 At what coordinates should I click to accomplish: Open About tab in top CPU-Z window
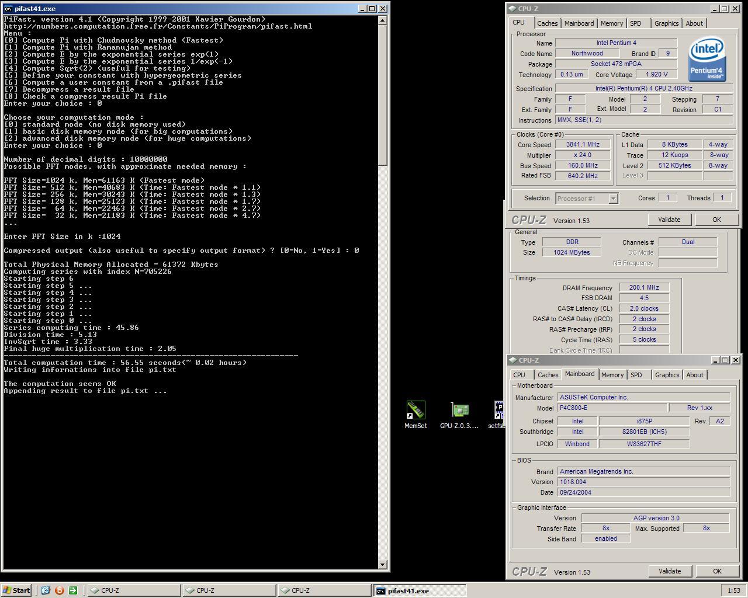[694, 23]
